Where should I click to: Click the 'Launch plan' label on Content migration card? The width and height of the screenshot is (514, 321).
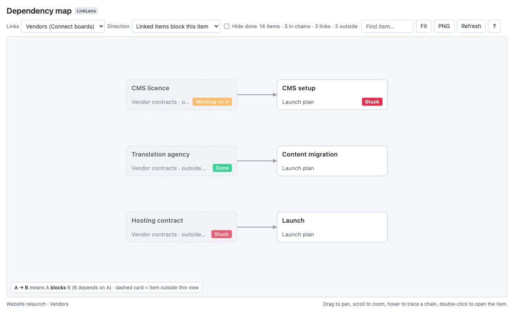click(x=298, y=168)
